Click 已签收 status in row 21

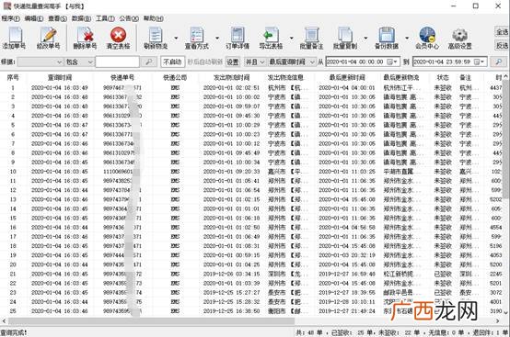pyautogui.click(x=443, y=274)
